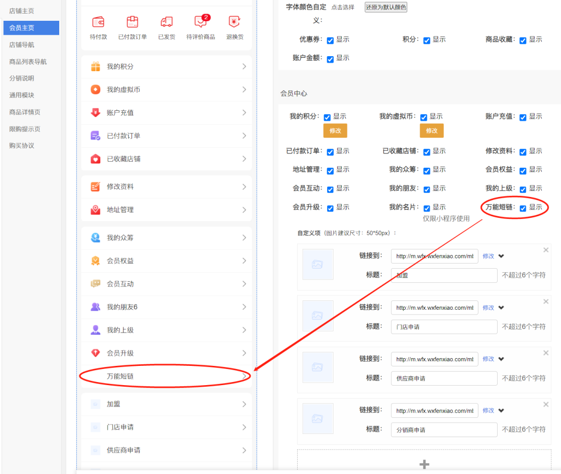Click the 会员升级 diamond icon
This screenshot has width=561, height=474.
(x=96, y=353)
